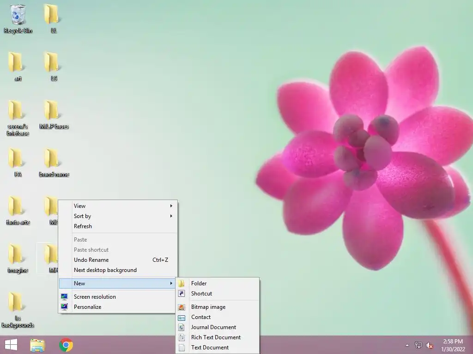Expand the View submenu
473x354 pixels.
(x=117, y=206)
